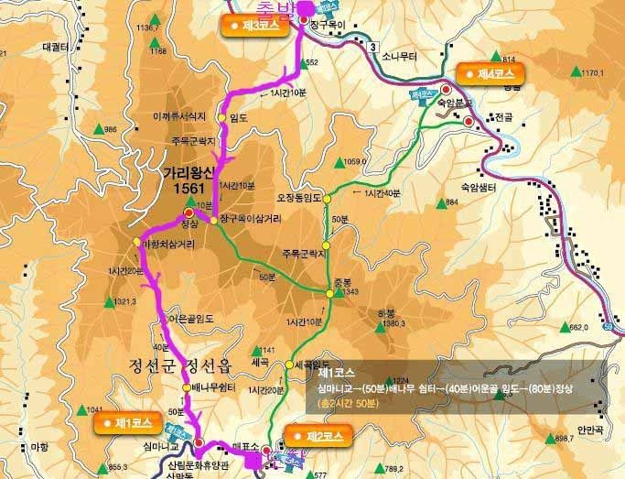Select the red 숙암분교 trailhead marker
Image resolution: width=625 pixels, height=479 pixels.
click(x=446, y=89)
